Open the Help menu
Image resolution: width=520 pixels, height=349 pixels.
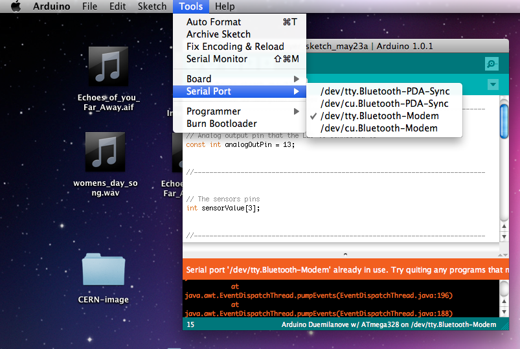point(225,6)
